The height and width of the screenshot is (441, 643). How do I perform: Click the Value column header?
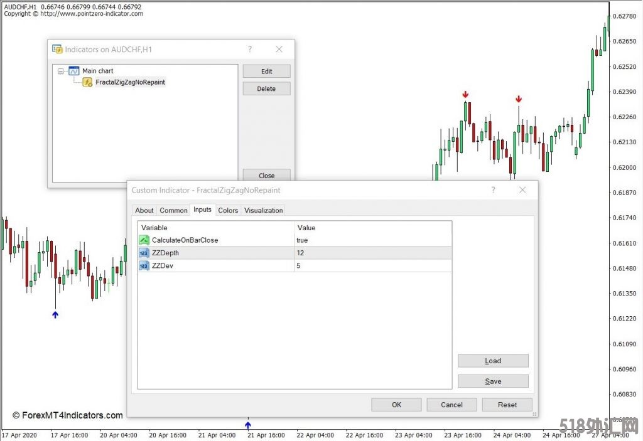pyautogui.click(x=373, y=228)
